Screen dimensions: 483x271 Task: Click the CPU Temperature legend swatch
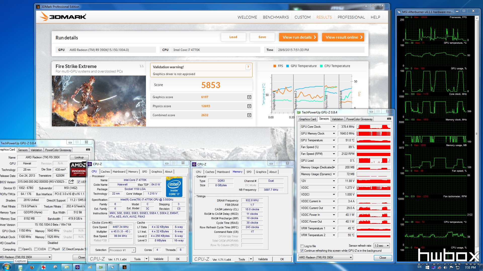321,66
